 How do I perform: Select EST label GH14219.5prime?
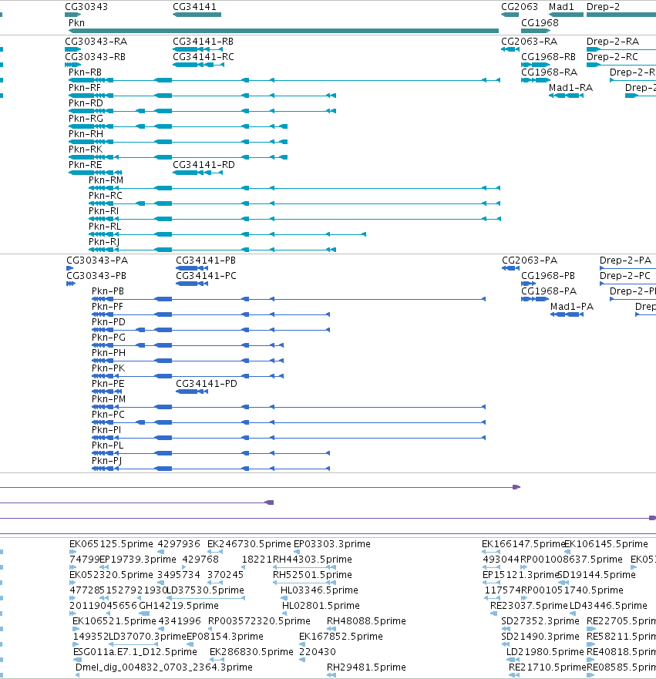179,606
